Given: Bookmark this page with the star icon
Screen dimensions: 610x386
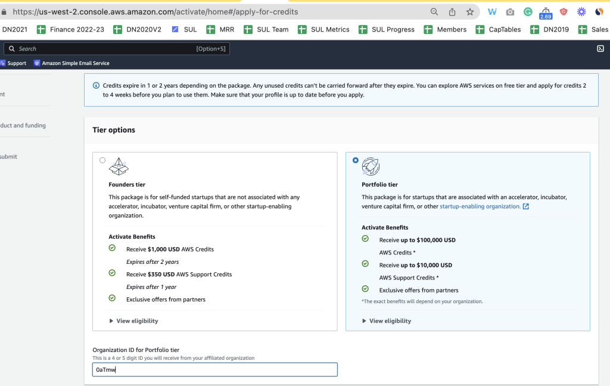Looking at the screenshot, I should click(470, 12).
